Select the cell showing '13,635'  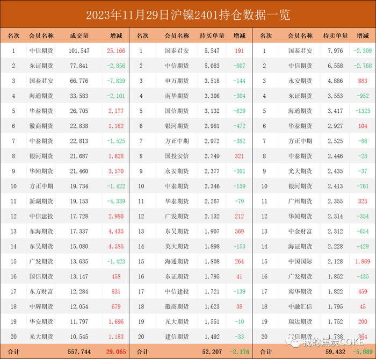[x=79, y=262]
